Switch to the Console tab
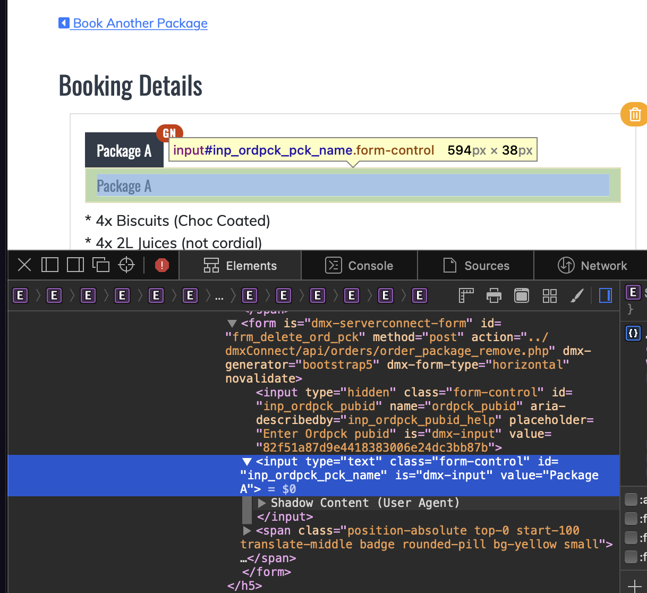647x593 pixels. pos(360,266)
